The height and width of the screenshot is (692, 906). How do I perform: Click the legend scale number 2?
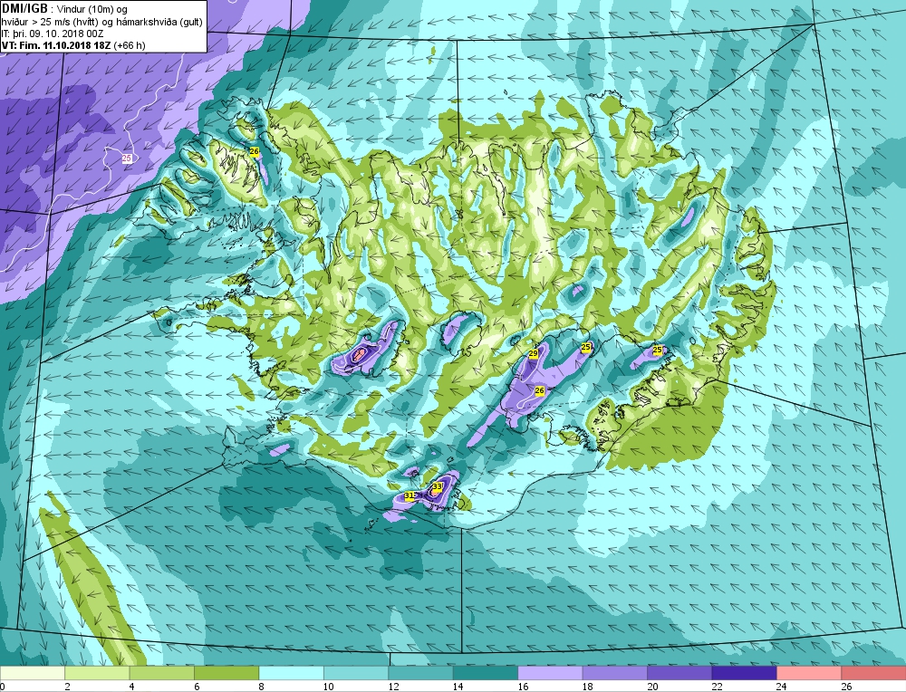[68, 687]
